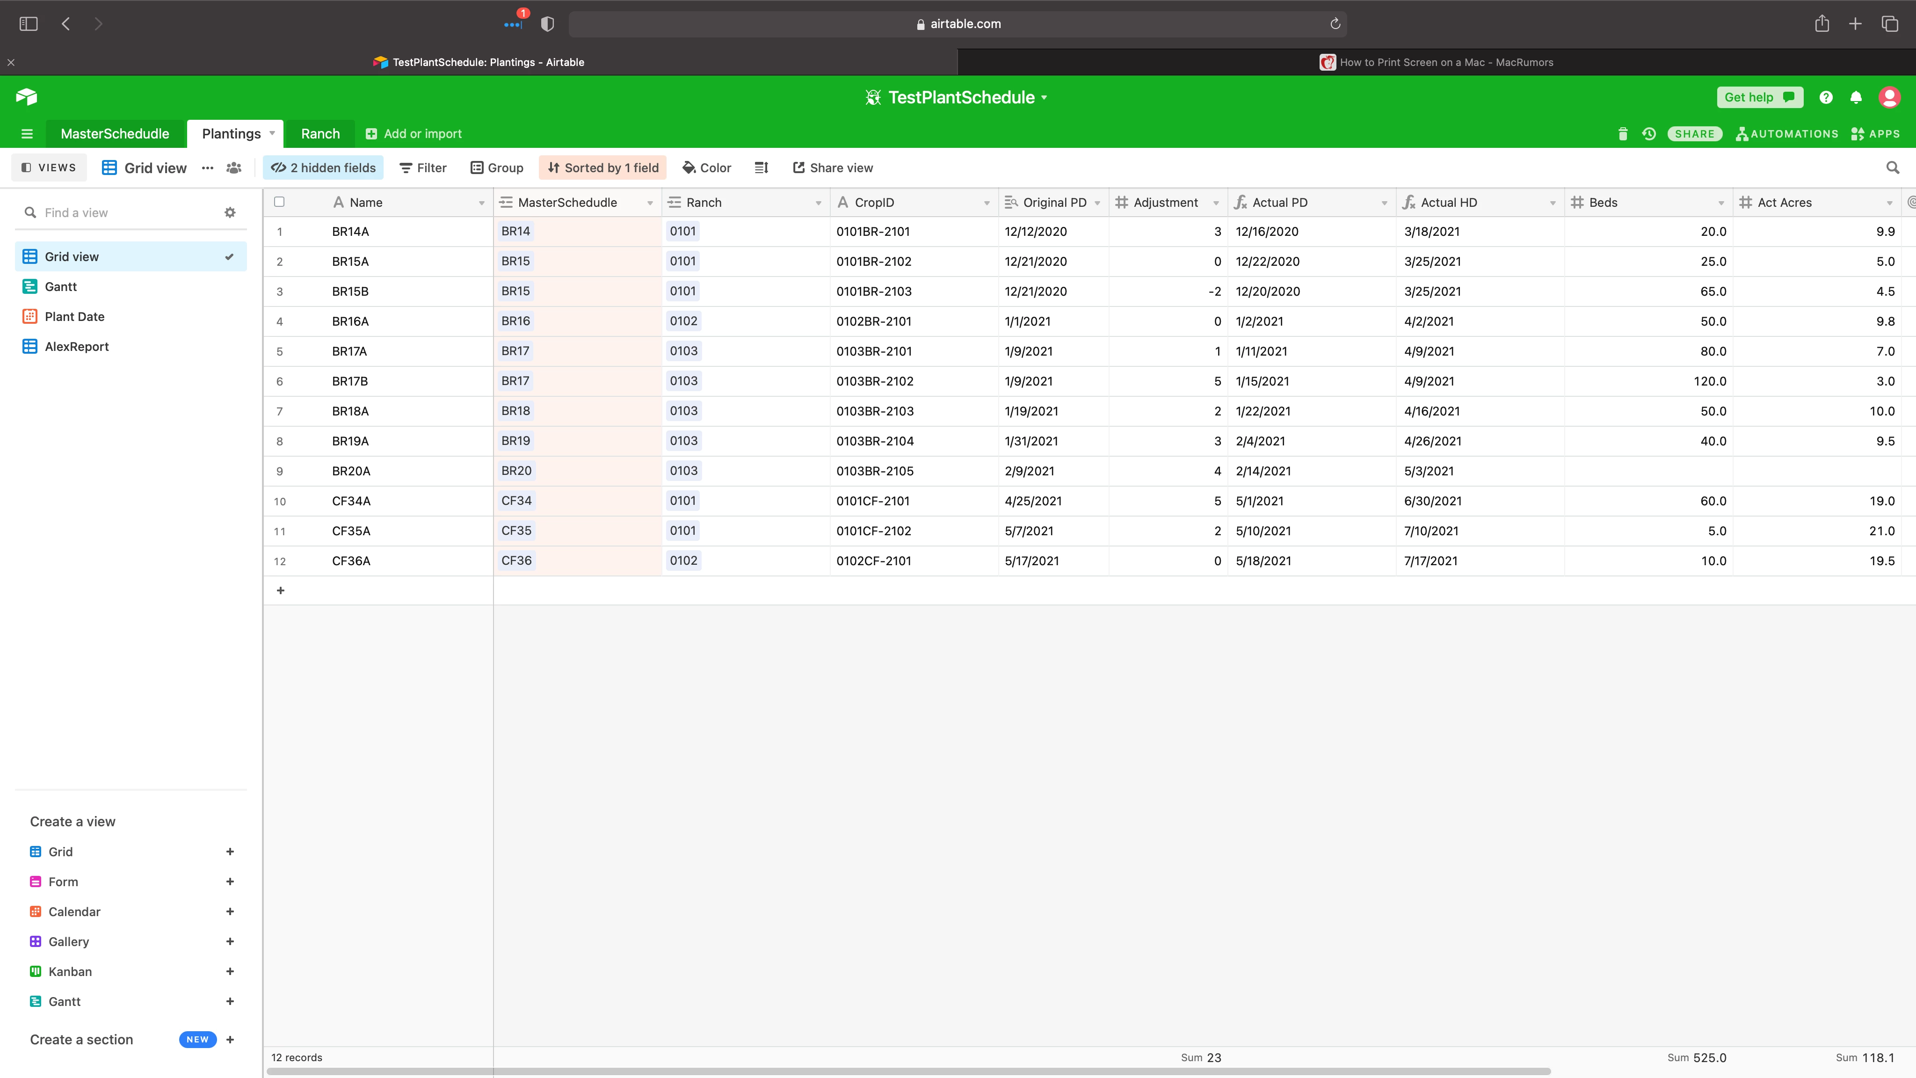Open Original PD column dropdown arrow
Viewport: 1916px width, 1078px height.
1097,203
